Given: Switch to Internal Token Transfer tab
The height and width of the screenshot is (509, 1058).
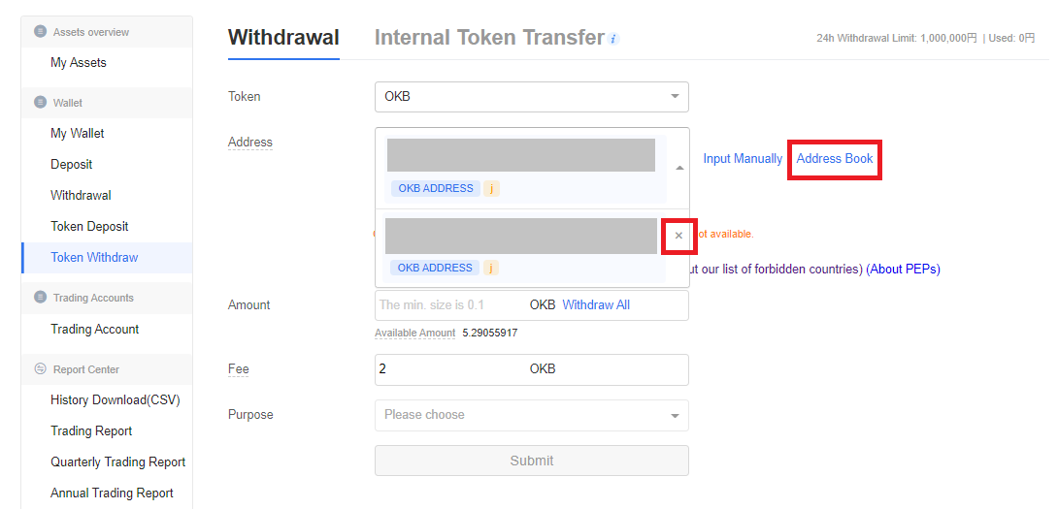Looking at the screenshot, I should pyautogui.click(x=489, y=37).
